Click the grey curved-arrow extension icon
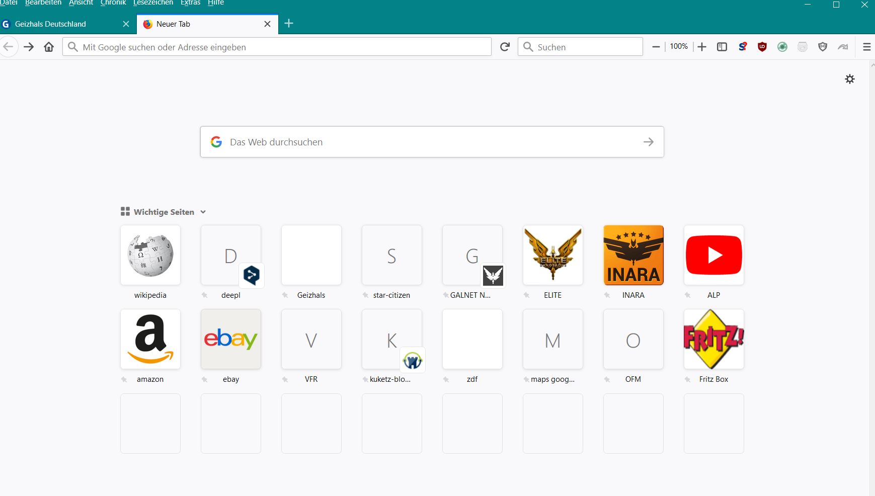Screen dimensions: 875x496 843,47
